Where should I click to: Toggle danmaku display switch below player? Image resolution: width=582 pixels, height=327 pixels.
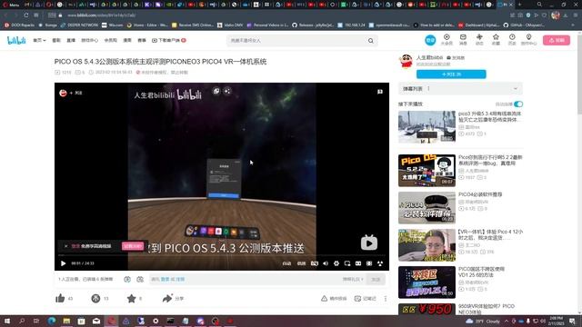click(x=127, y=279)
